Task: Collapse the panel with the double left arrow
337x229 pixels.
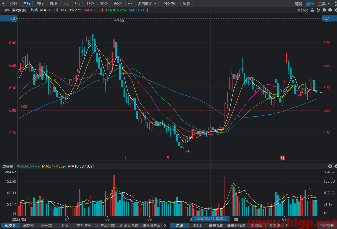Action: click(3, 4)
